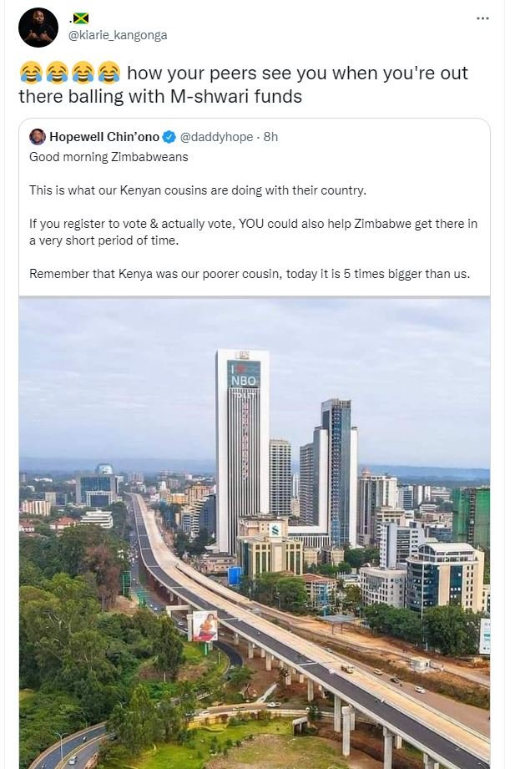Open the Nairobi skyline photo

255,534
